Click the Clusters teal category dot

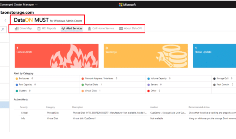pos(17,91)
